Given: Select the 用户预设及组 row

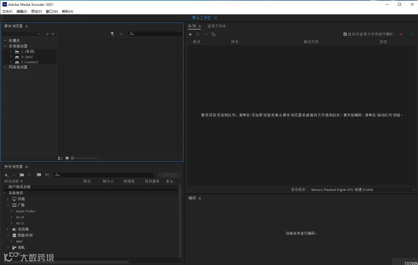Looking at the screenshot, I should (91, 187).
